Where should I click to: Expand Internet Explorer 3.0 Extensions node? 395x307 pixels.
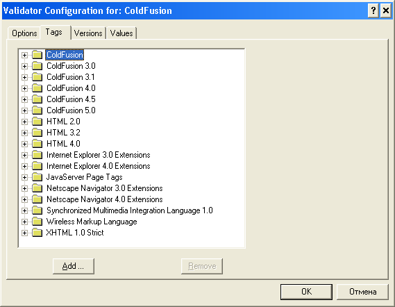(24, 155)
